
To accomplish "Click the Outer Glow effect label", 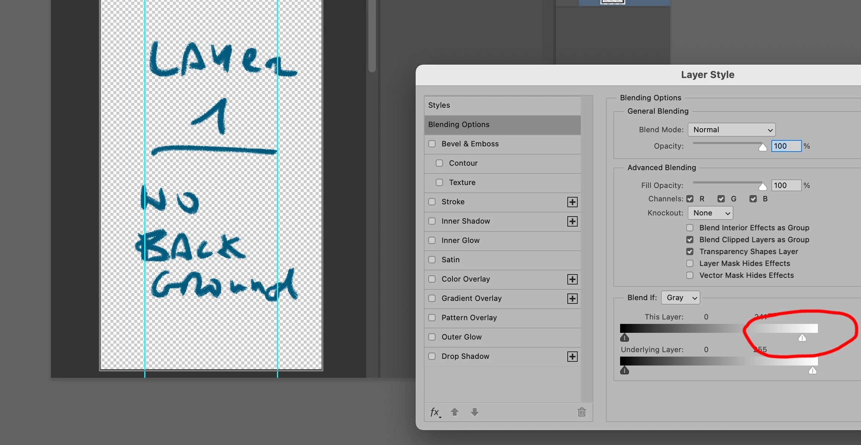I will tap(461, 337).
